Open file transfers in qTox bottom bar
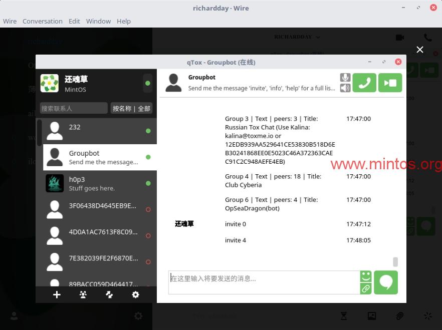442x330 pixels. 109,295
